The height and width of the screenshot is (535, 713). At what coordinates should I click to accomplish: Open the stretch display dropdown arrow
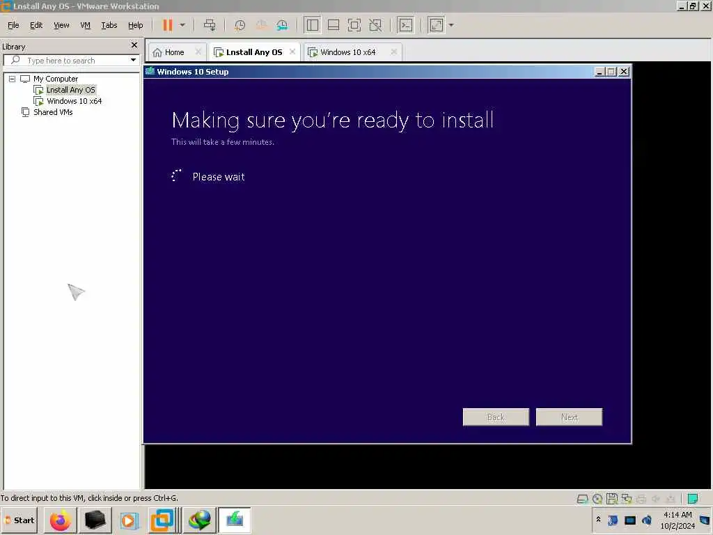(x=451, y=25)
